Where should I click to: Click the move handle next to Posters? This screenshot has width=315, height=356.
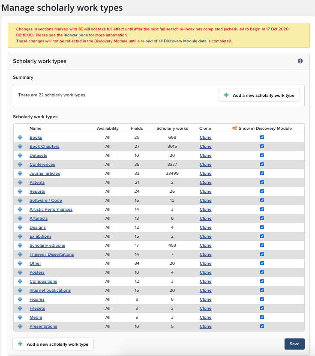[20, 272]
